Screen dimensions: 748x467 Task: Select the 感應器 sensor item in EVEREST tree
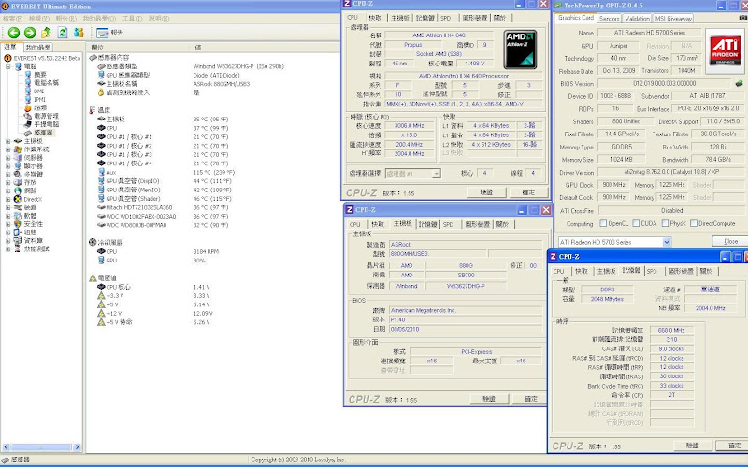[x=43, y=133]
